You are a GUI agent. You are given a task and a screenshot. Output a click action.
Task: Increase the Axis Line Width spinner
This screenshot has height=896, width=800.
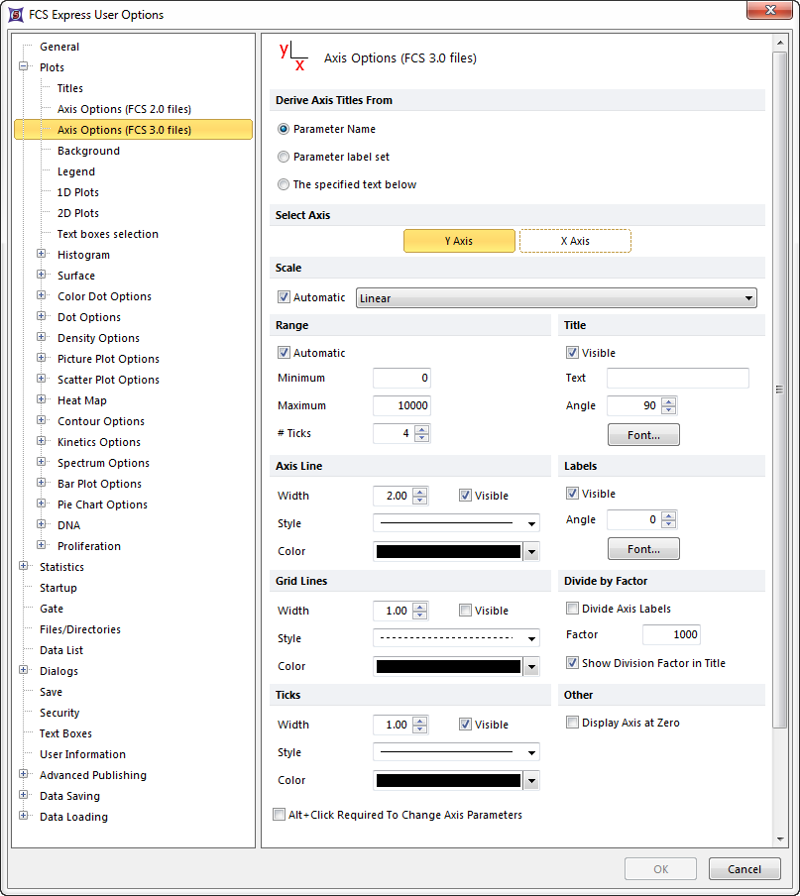point(422,491)
